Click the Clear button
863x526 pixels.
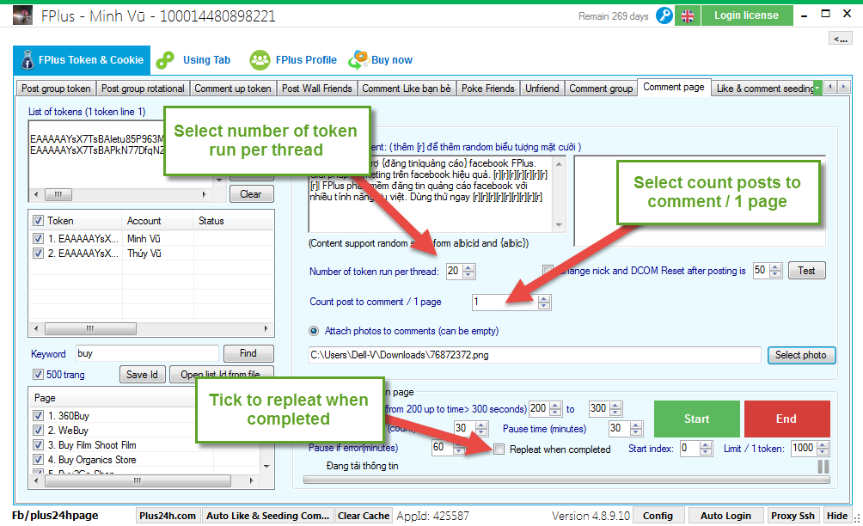coord(251,194)
